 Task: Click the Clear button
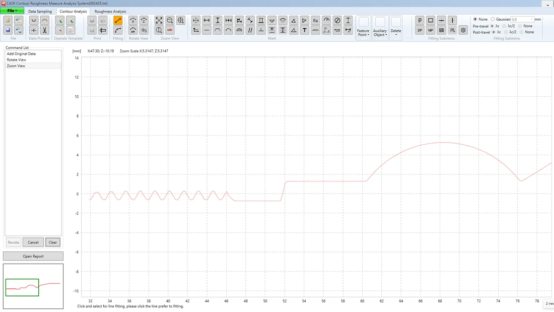(53, 242)
